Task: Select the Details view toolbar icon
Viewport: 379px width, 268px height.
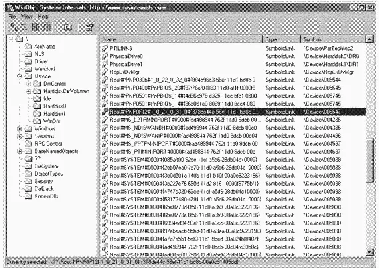Action: click(x=47, y=27)
